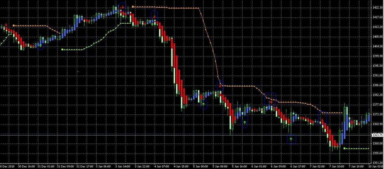Viewport: 384px width, 169px height.
Task: Click time axis label 3 Jan 14:00
Action: click(x=123, y=167)
